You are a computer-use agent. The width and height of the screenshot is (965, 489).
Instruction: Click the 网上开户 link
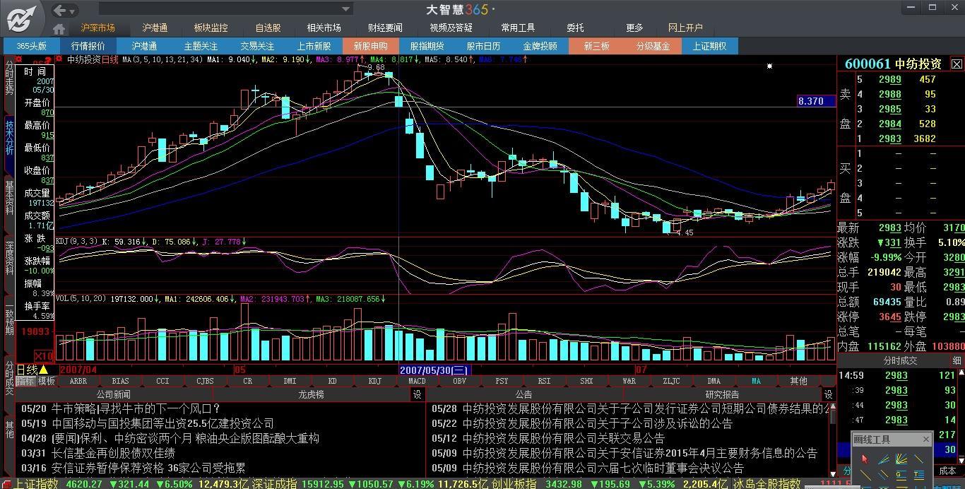pyautogui.click(x=685, y=28)
